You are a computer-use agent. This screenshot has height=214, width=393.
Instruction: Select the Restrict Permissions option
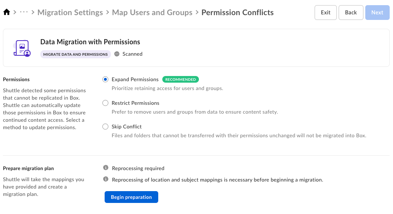click(105, 103)
